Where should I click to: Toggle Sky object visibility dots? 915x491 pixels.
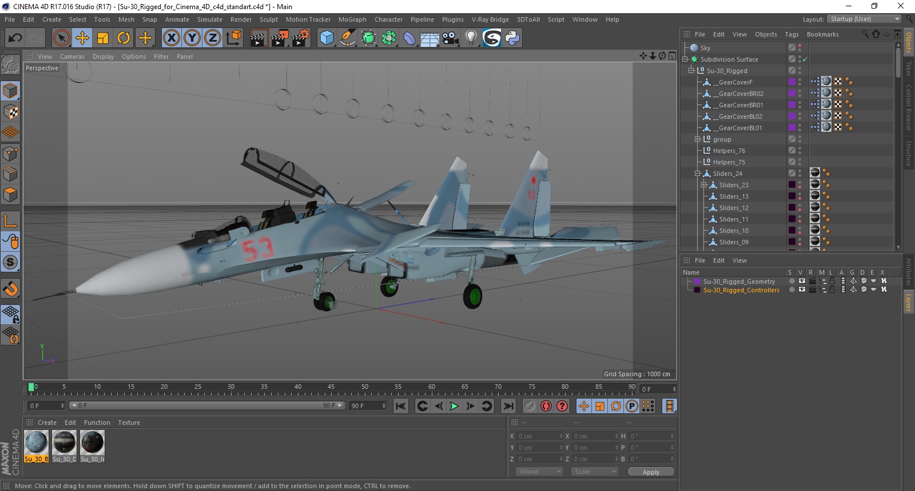click(799, 48)
